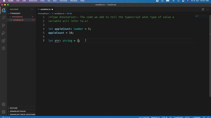Open the Explorer view in activity bar
The width and height of the screenshot is (211, 118).
tap(4, 10)
